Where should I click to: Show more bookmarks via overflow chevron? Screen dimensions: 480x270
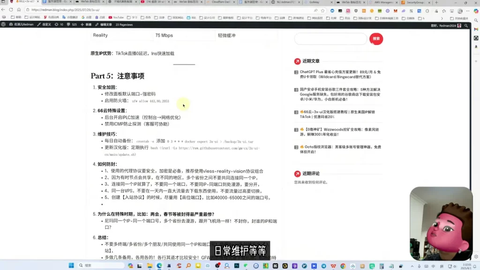coord(442,18)
